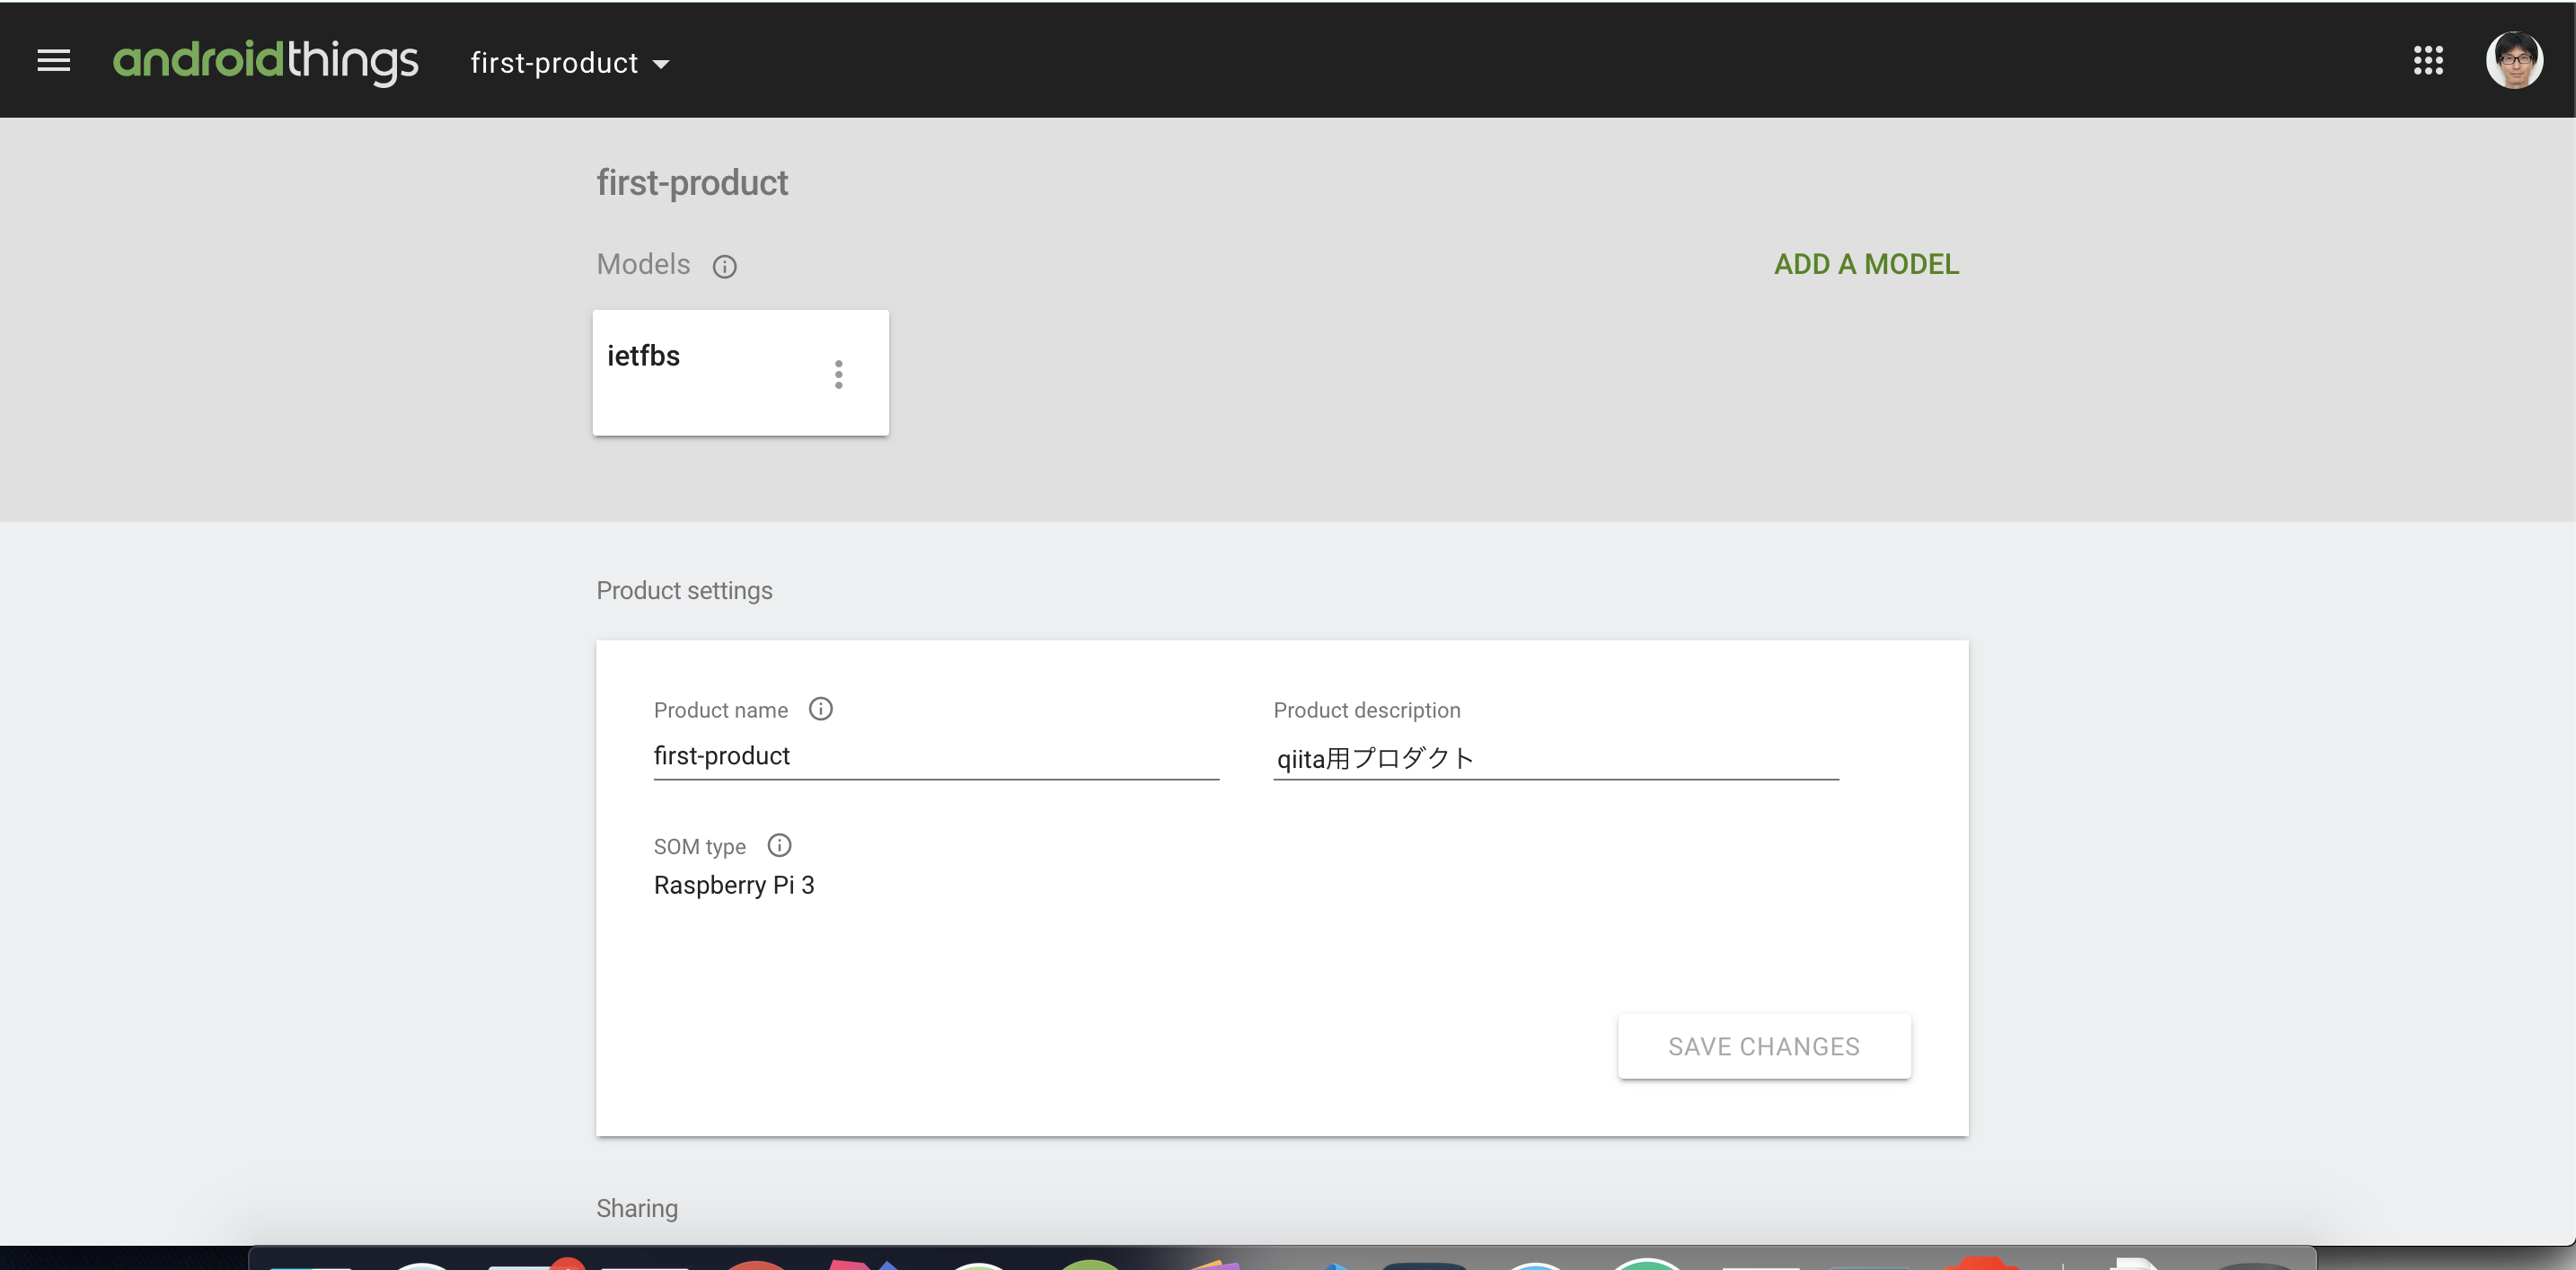Click ADD A MODEL
The height and width of the screenshot is (1270, 2576).
(x=1865, y=264)
